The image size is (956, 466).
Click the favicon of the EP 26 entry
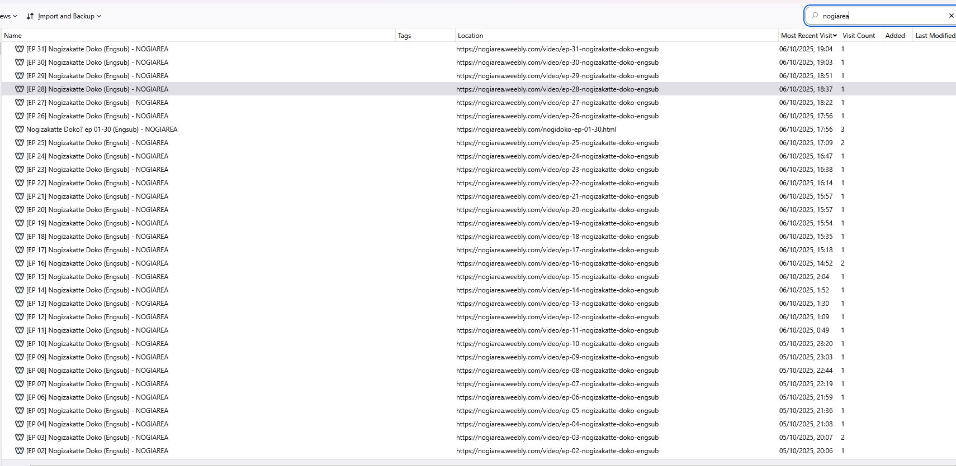[20, 116]
